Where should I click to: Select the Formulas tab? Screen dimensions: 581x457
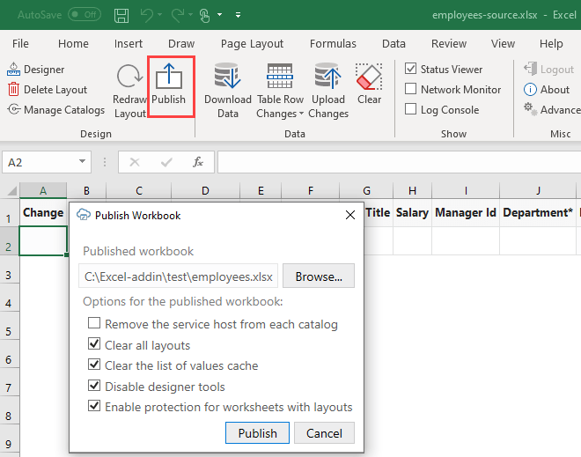pyautogui.click(x=333, y=44)
